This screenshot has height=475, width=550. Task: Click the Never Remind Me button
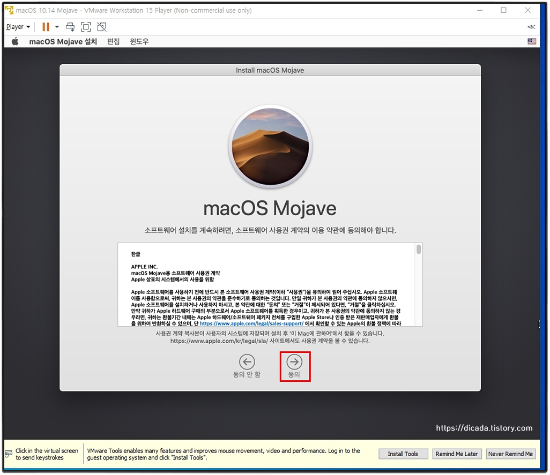[x=510, y=454]
